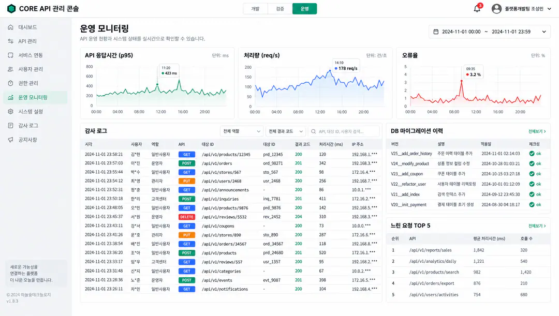Open 사용자 관리 in the sidebar
The width and height of the screenshot is (559, 316).
coord(35,69)
